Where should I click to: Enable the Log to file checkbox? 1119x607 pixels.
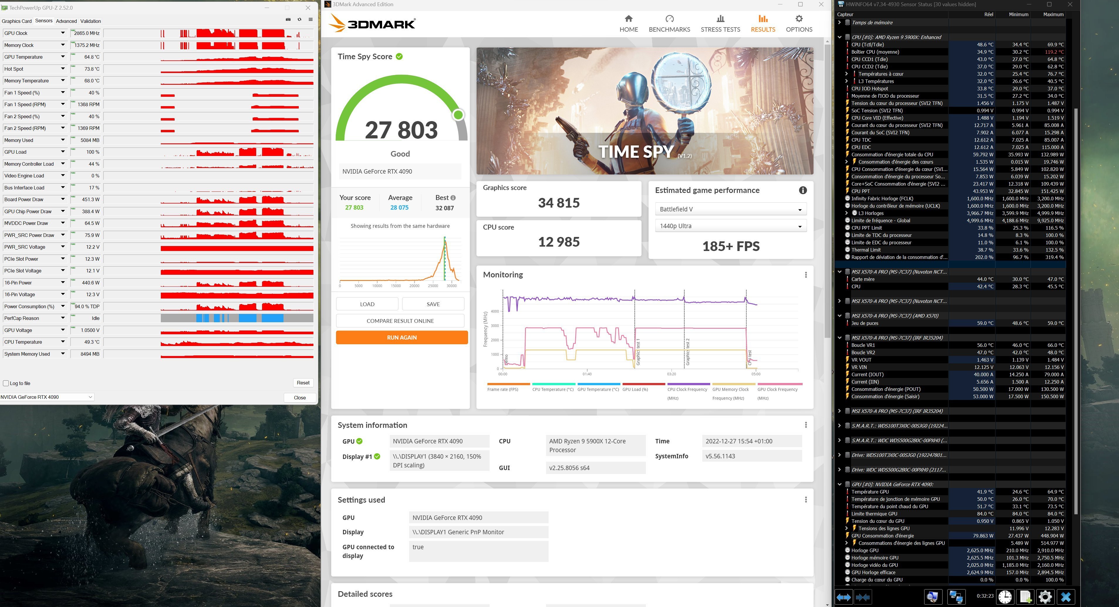6,383
